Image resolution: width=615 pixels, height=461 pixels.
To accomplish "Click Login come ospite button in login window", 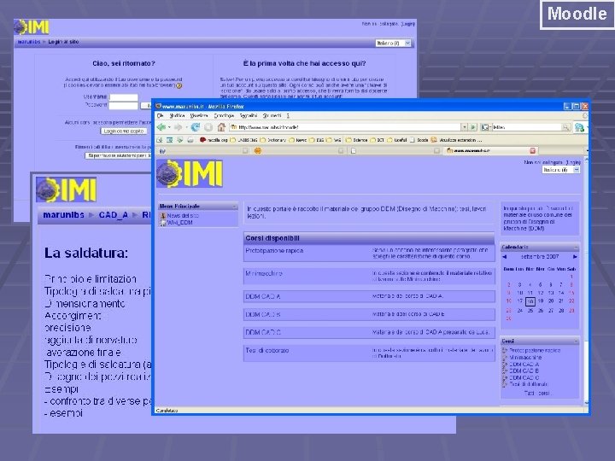I will click(124, 131).
